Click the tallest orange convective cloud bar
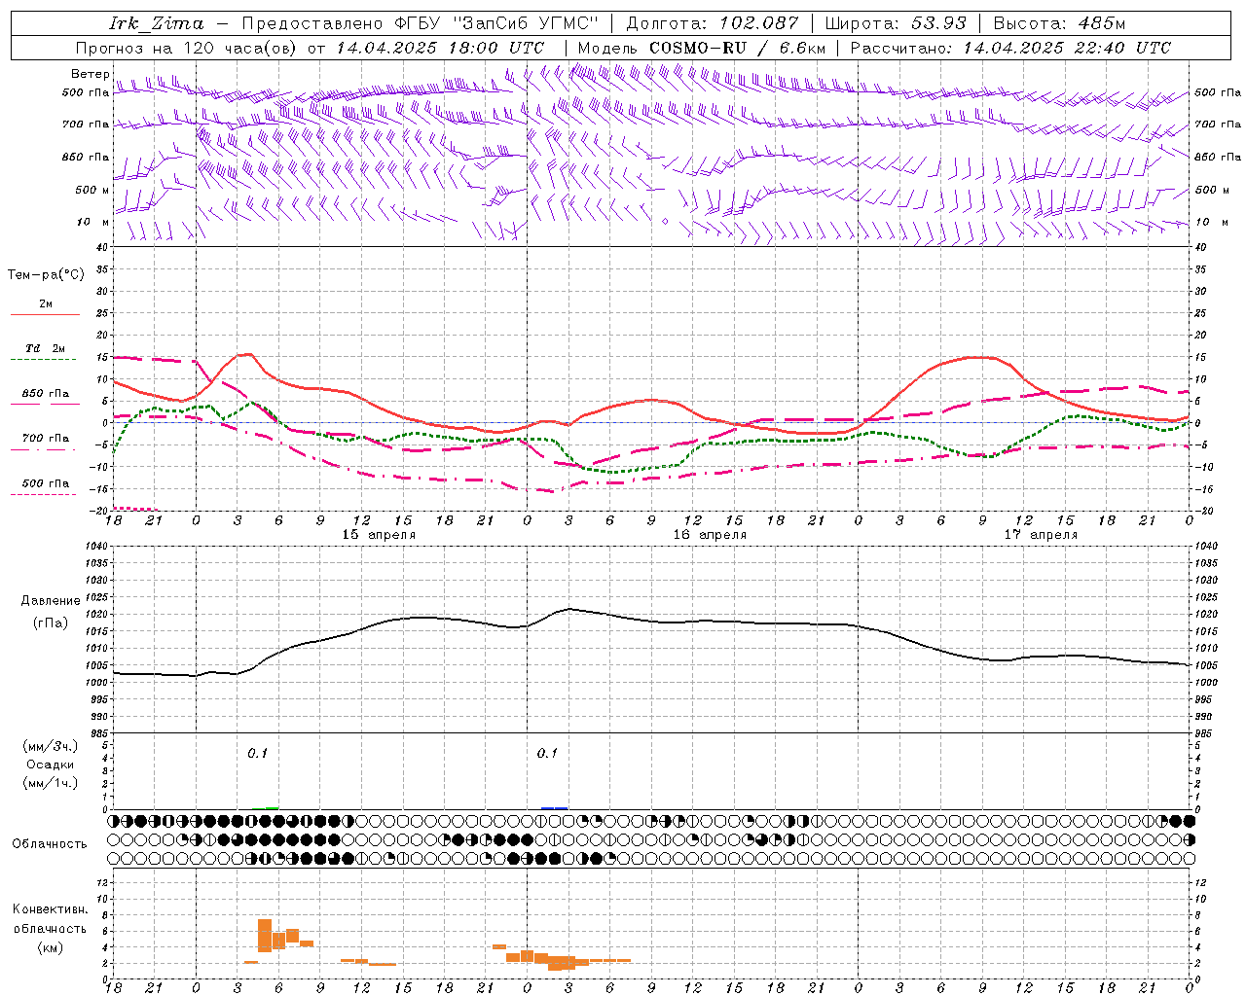 pyautogui.click(x=265, y=936)
